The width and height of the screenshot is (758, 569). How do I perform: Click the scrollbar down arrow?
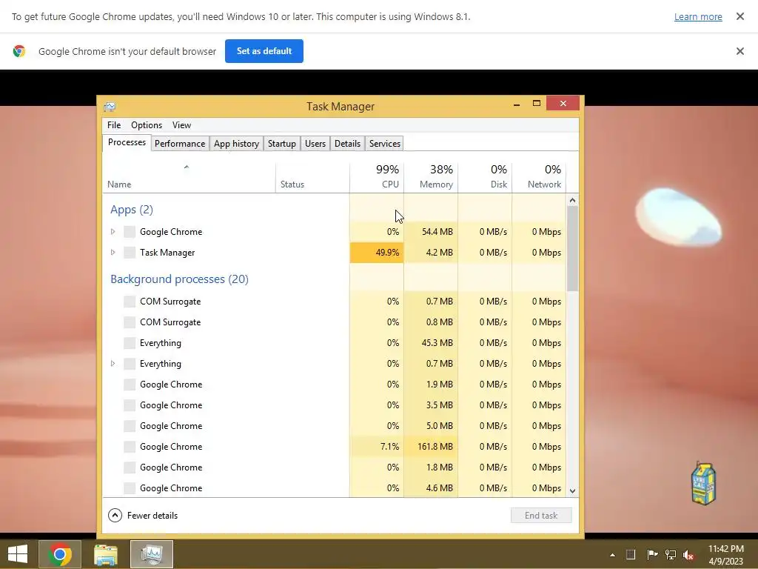pos(572,490)
